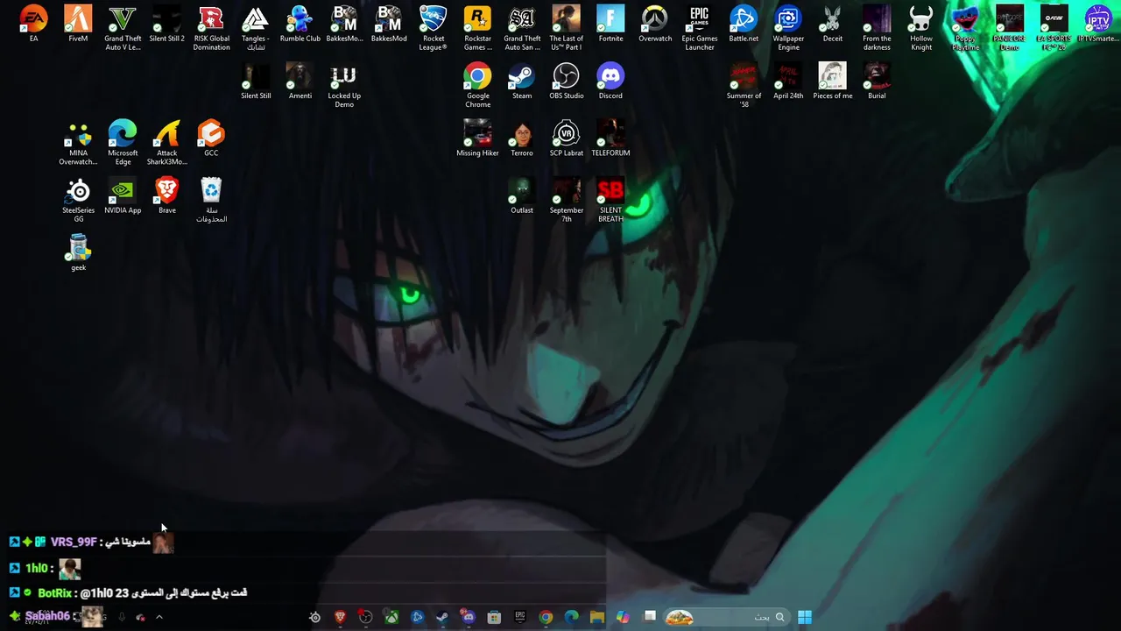Image resolution: width=1121 pixels, height=631 pixels.
Task: Select the PANICORE Demo desktop icon
Action: 1010,28
